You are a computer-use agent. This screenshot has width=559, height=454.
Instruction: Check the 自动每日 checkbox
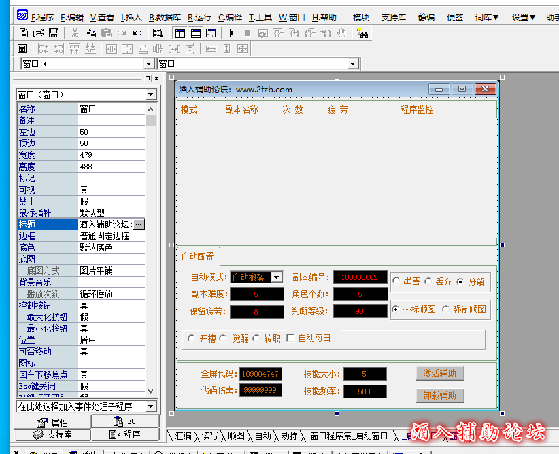tap(291, 338)
